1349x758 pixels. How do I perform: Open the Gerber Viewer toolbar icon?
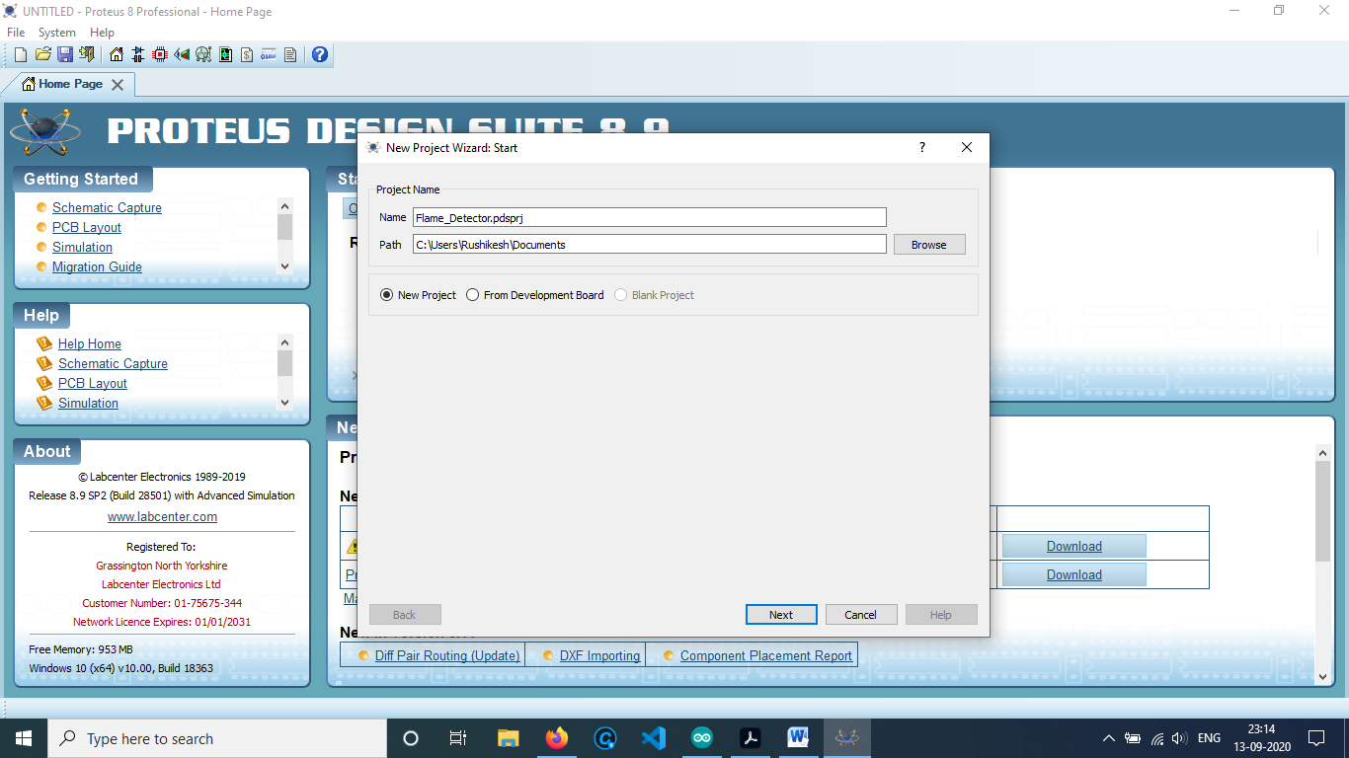click(x=203, y=54)
